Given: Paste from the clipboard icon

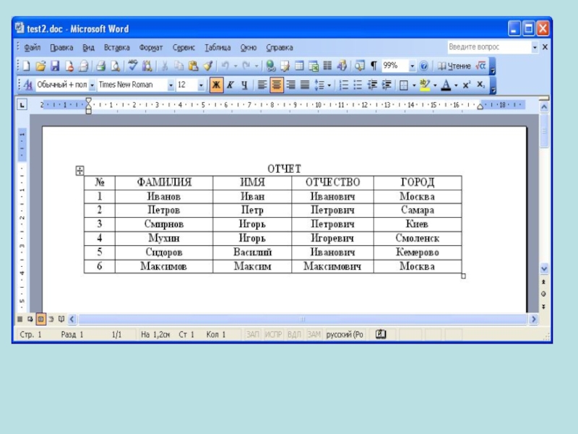Looking at the screenshot, I should pos(193,66).
